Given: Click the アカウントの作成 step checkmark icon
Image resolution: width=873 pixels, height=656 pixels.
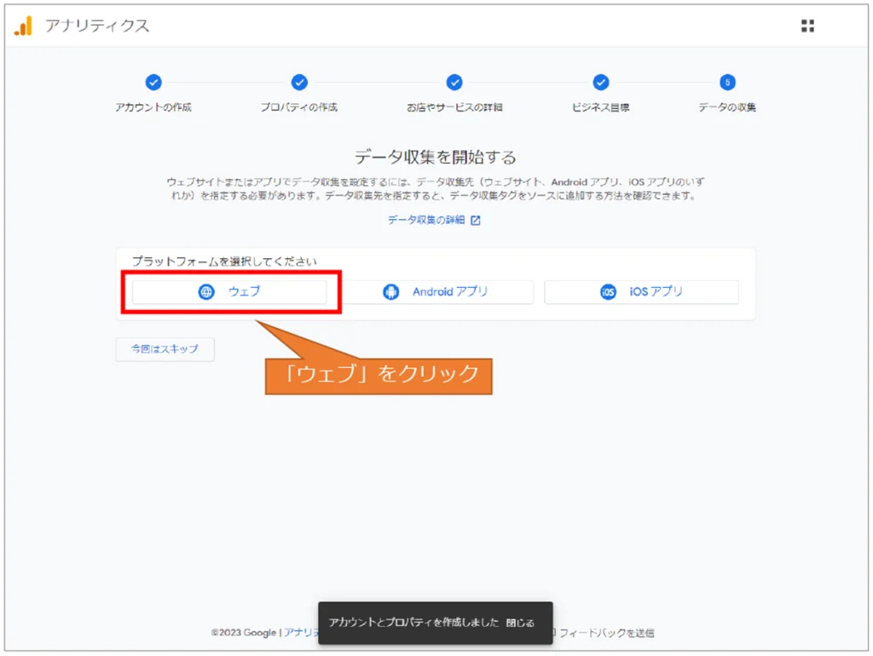Looking at the screenshot, I should pos(153,82).
